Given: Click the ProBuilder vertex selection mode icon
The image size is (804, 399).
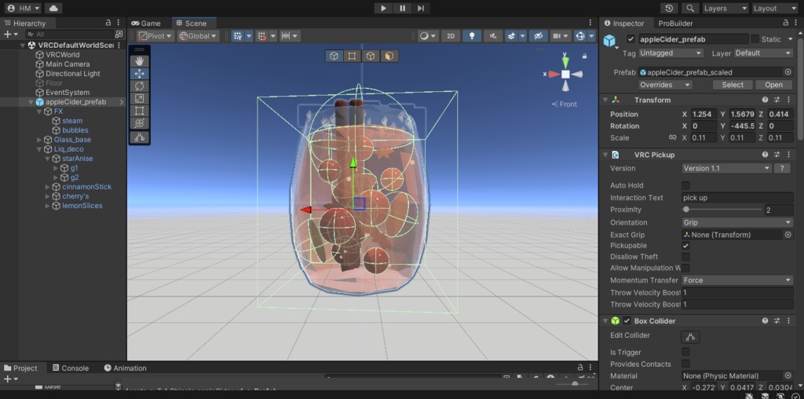Looking at the screenshot, I should [352, 56].
